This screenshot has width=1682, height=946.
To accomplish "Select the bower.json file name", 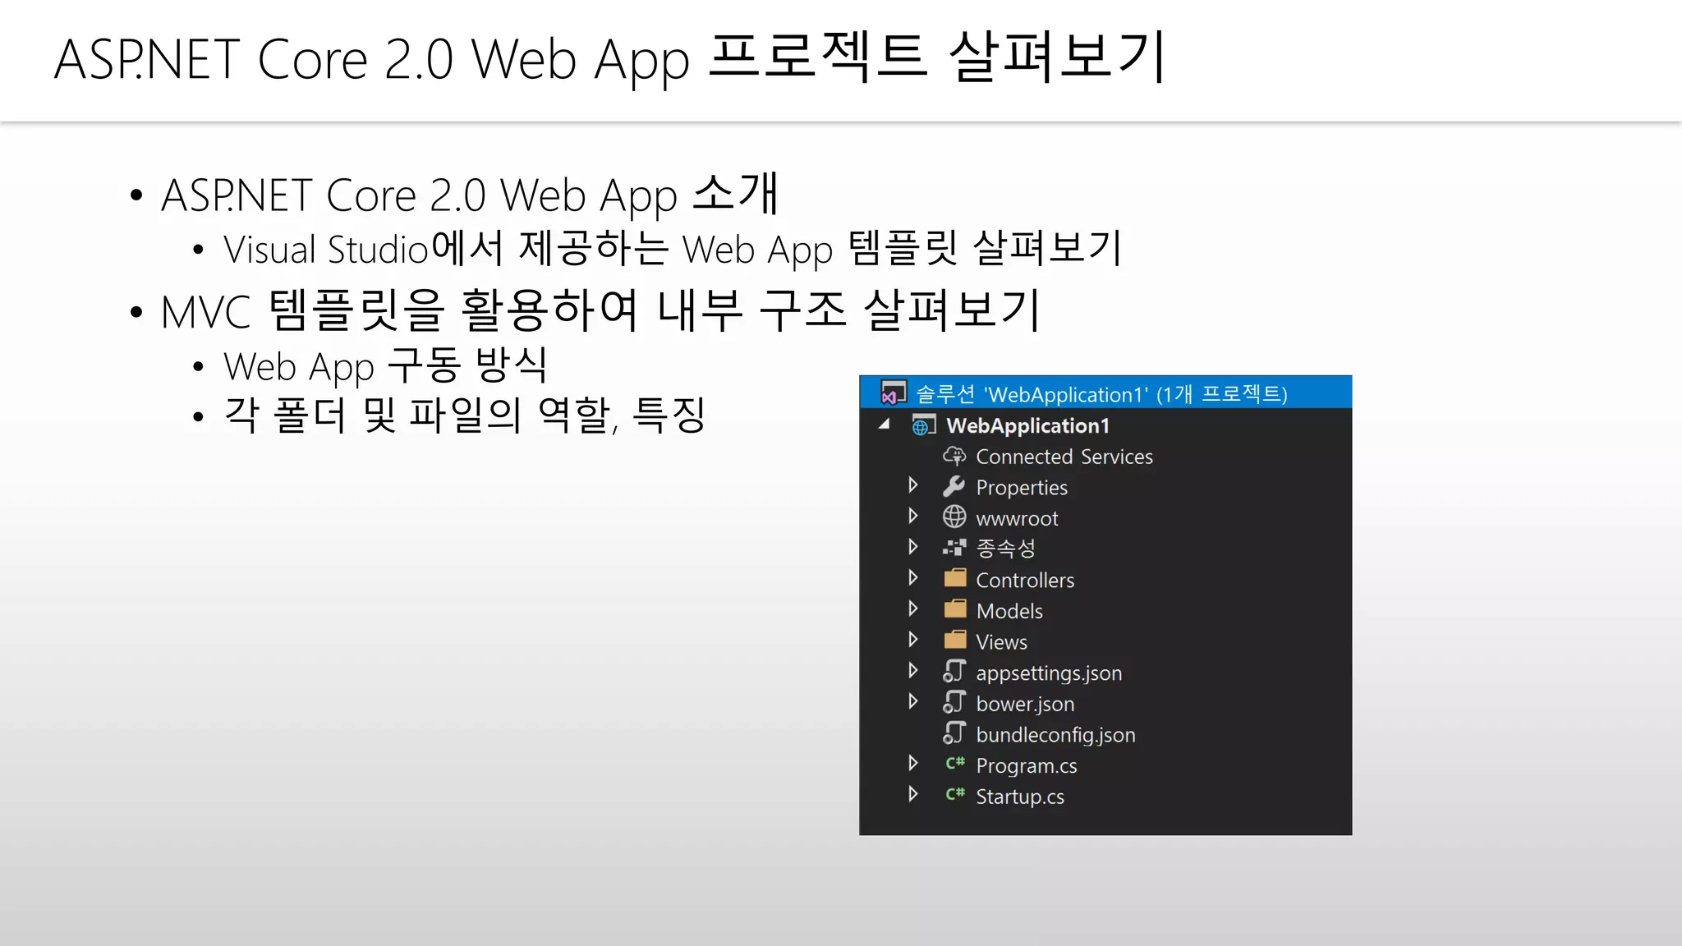I will click(1025, 705).
